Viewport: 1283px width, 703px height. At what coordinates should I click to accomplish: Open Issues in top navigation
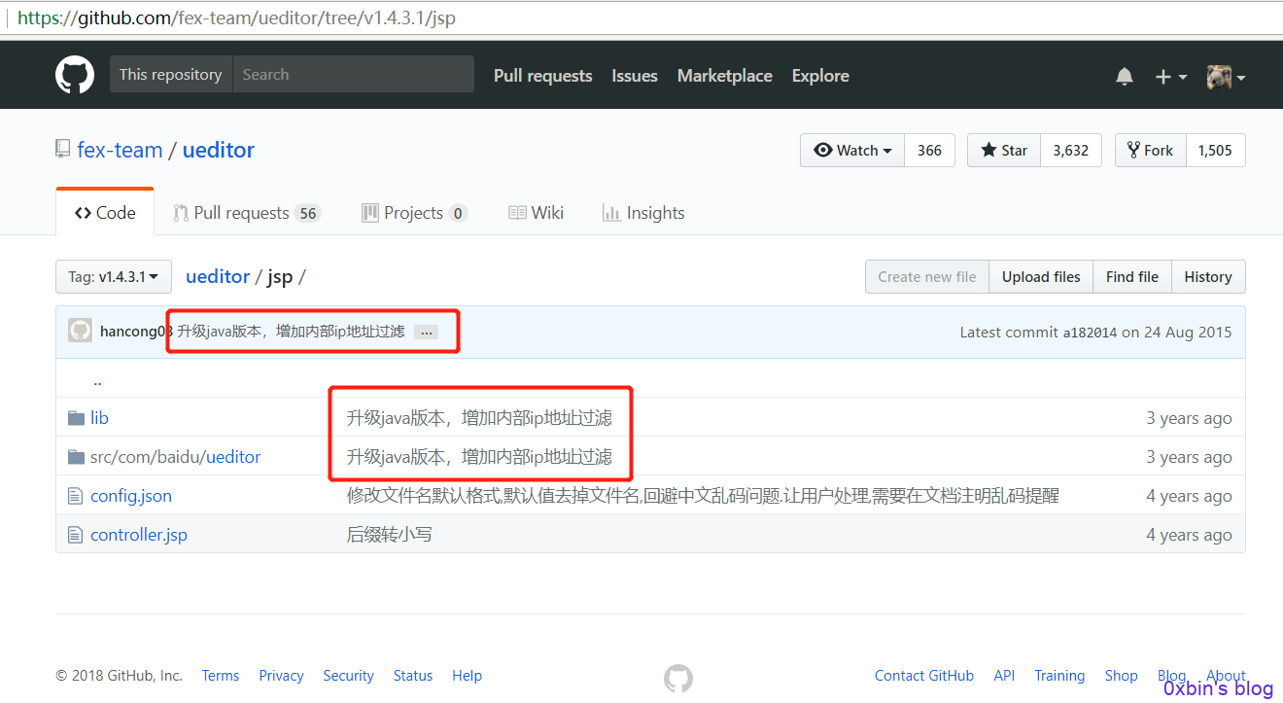635,76
